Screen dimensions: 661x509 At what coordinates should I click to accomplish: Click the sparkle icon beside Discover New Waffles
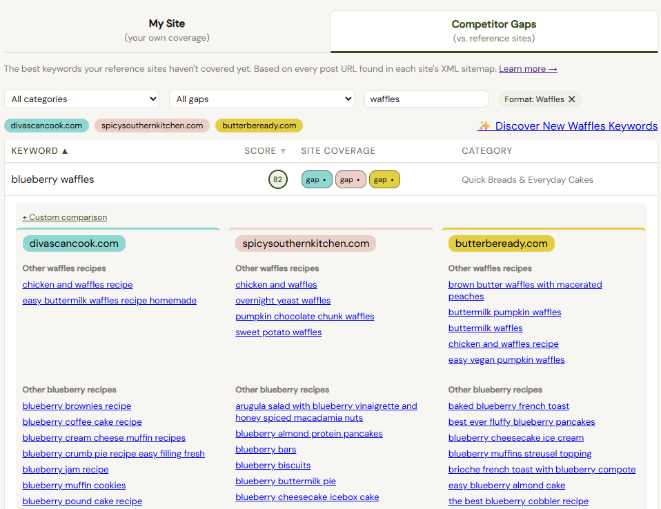click(x=484, y=126)
